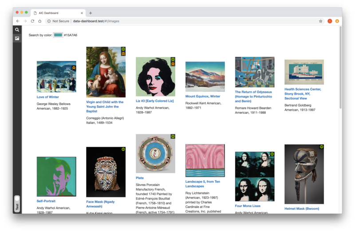Open Virgin and Child with the Young Saint link

click(105, 107)
